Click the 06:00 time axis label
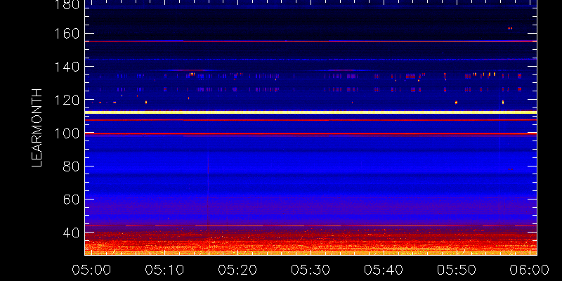Image resolution: width=562 pixels, height=281 pixels. click(530, 270)
